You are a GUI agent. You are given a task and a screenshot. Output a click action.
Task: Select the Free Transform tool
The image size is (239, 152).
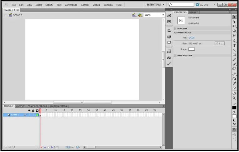(234, 26)
